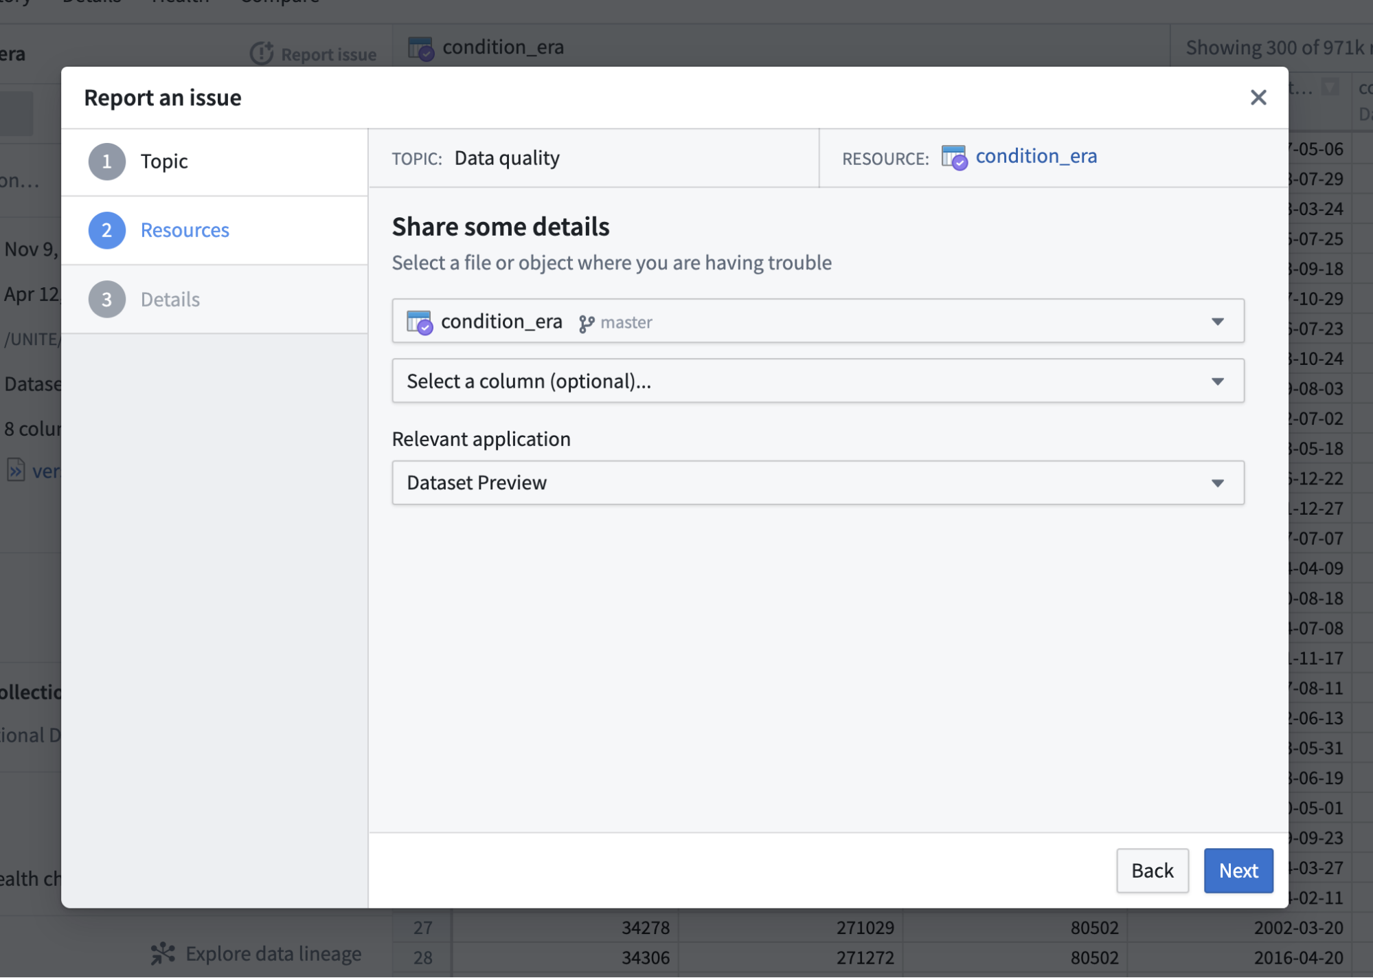The width and height of the screenshot is (1373, 978).
Task: Click the Report issue icon in background
Action: point(261,54)
